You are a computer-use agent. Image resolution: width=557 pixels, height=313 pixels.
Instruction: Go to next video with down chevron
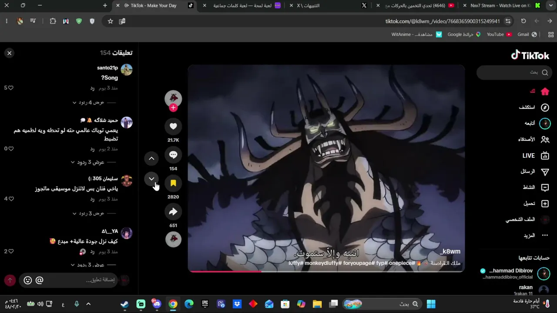click(151, 179)
